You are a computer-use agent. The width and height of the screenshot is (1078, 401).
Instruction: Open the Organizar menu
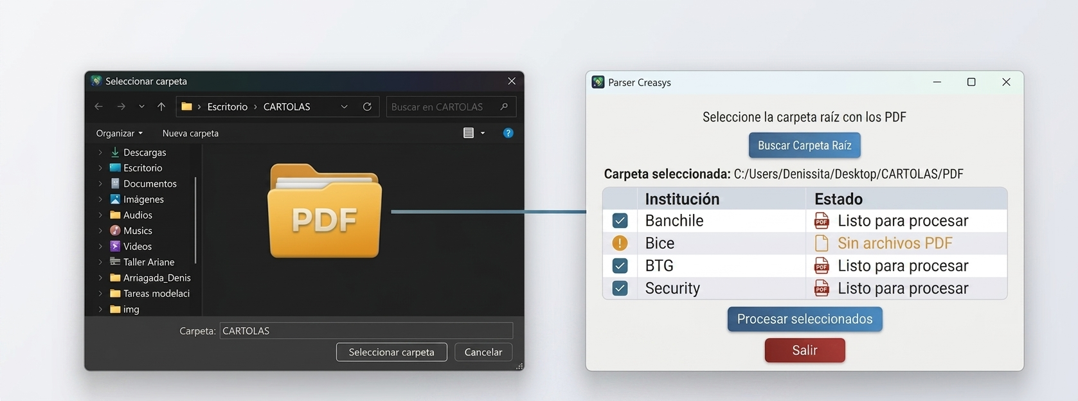pyautogui.click(x=120, y=133)
